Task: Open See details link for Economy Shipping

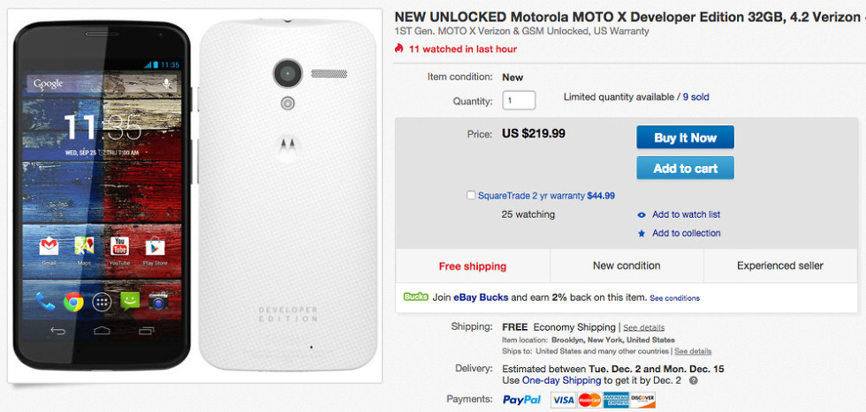Action: tap(644, 327)
